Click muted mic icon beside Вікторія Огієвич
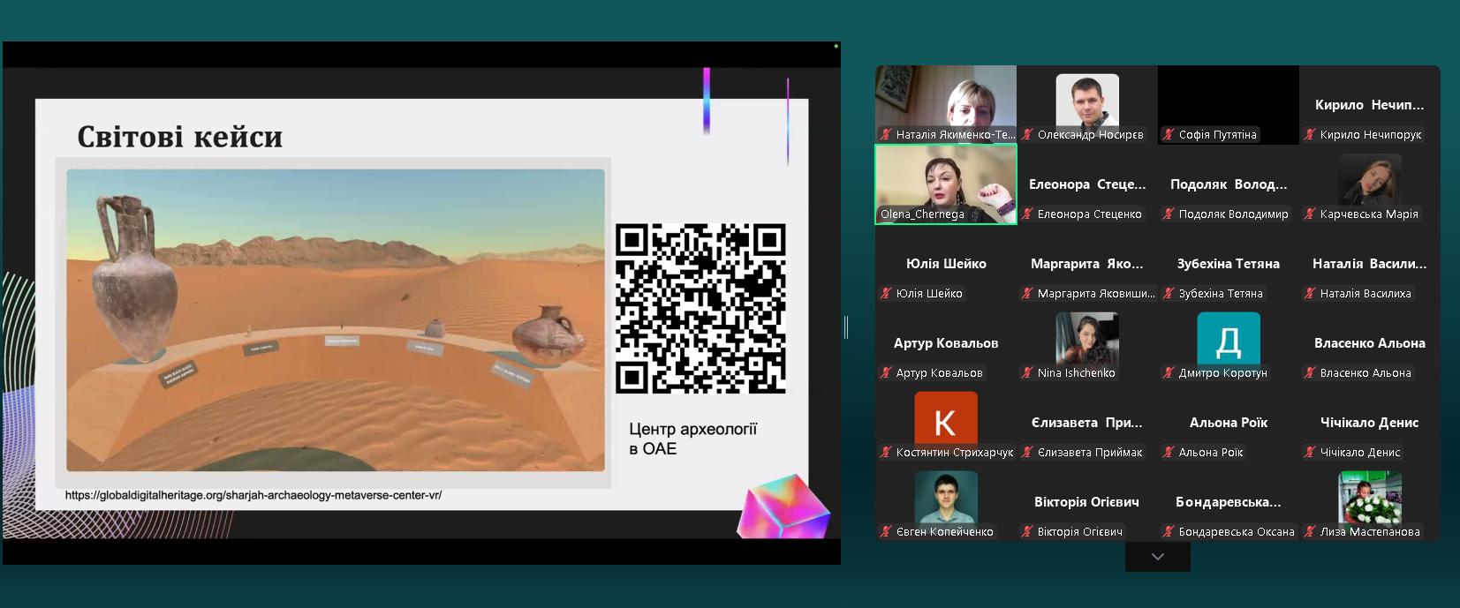 pyautogui.click(x=1027, y=532)
